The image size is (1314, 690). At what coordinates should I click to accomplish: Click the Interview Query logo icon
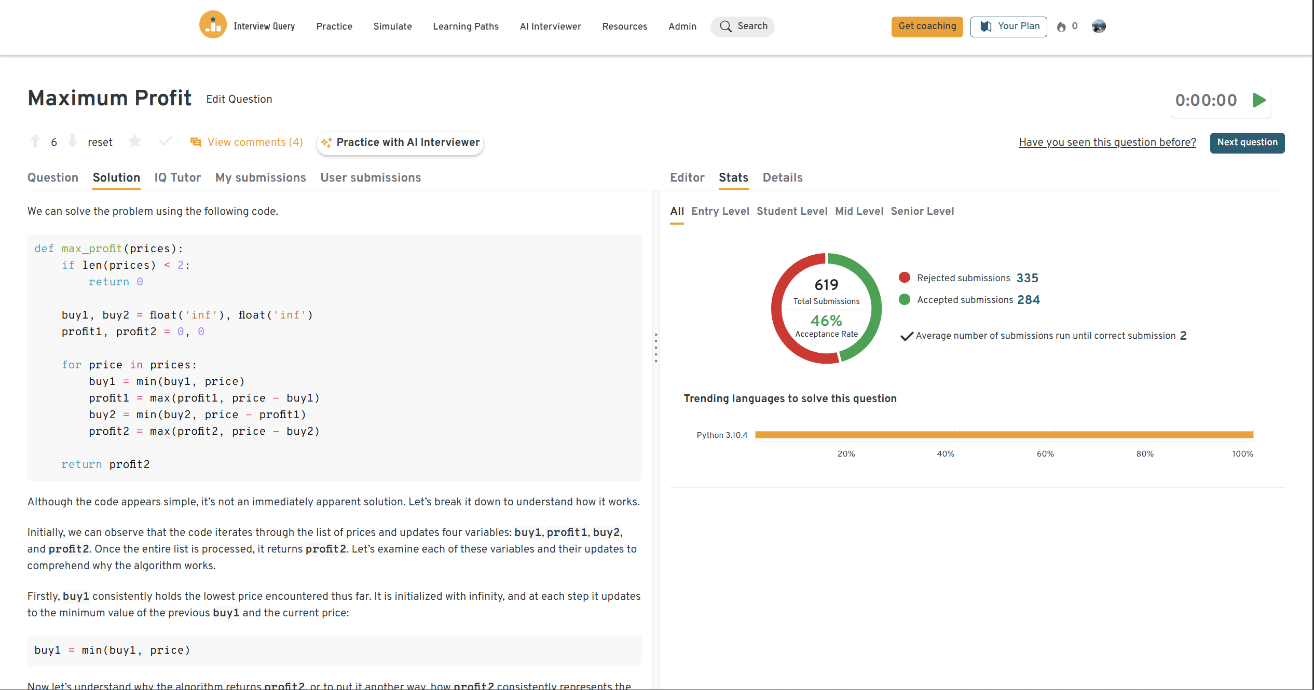click(213, 25)
